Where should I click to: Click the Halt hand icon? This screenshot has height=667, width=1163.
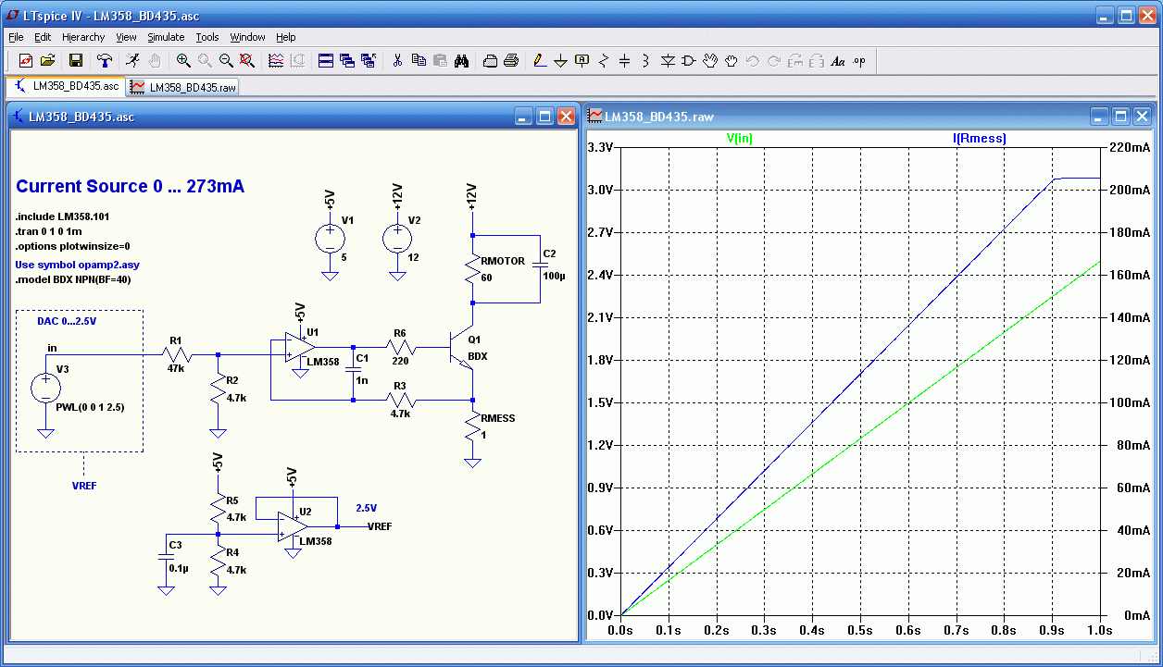[155, 61]
